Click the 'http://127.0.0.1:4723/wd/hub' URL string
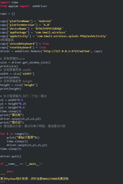 (67, 51)
